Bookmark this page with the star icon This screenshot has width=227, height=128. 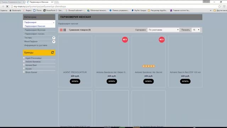click(x=220, y=6)
